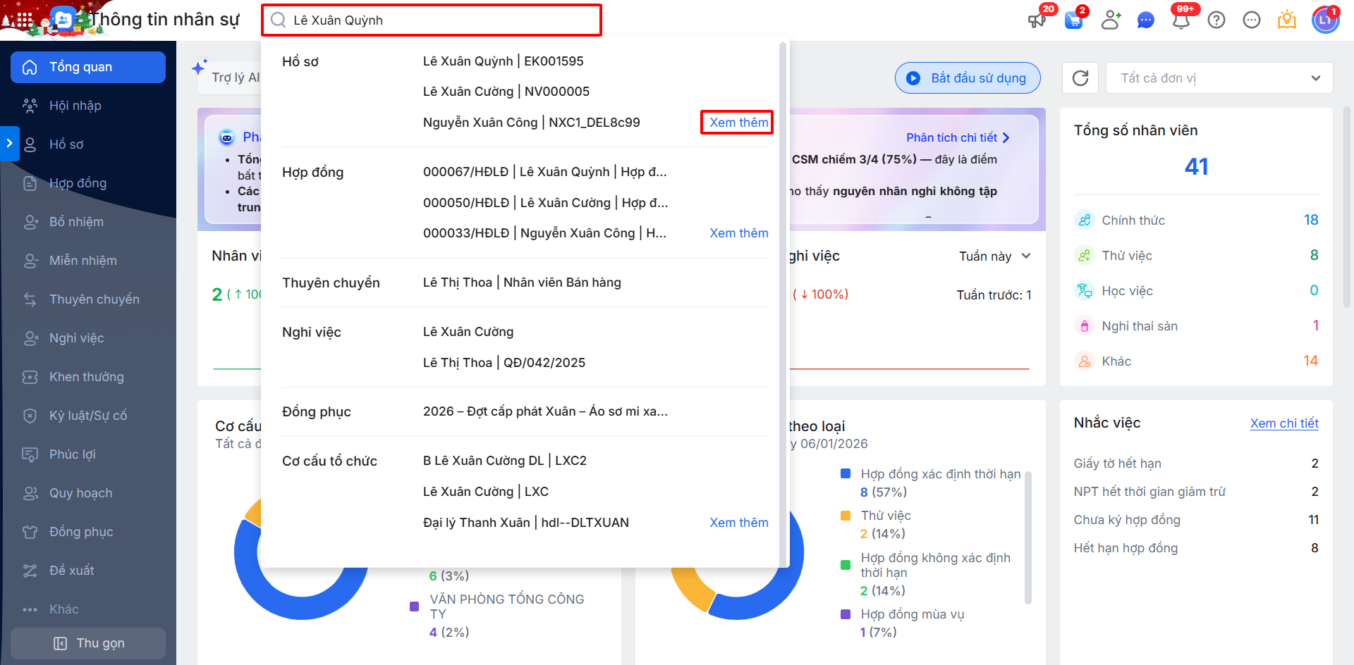Open the megaphone announcements icon
This screenshot has width=1354, height=665.
tap(1037, 20)
